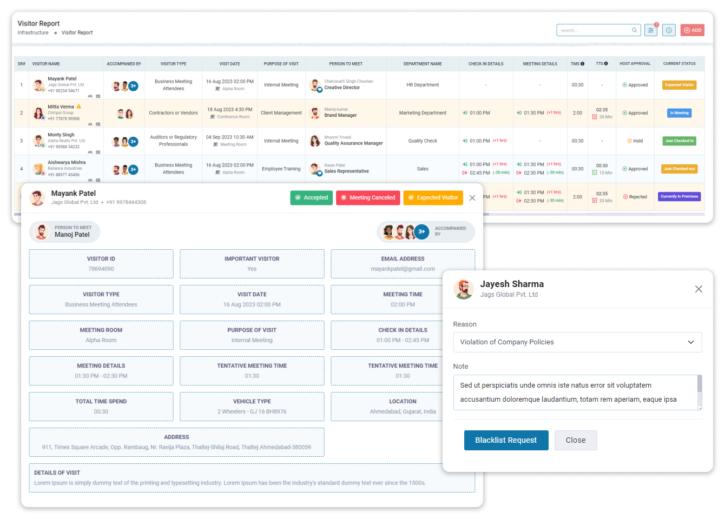
Task: Click the ID card icon in Mayank Patel's row
Action: 98,96
